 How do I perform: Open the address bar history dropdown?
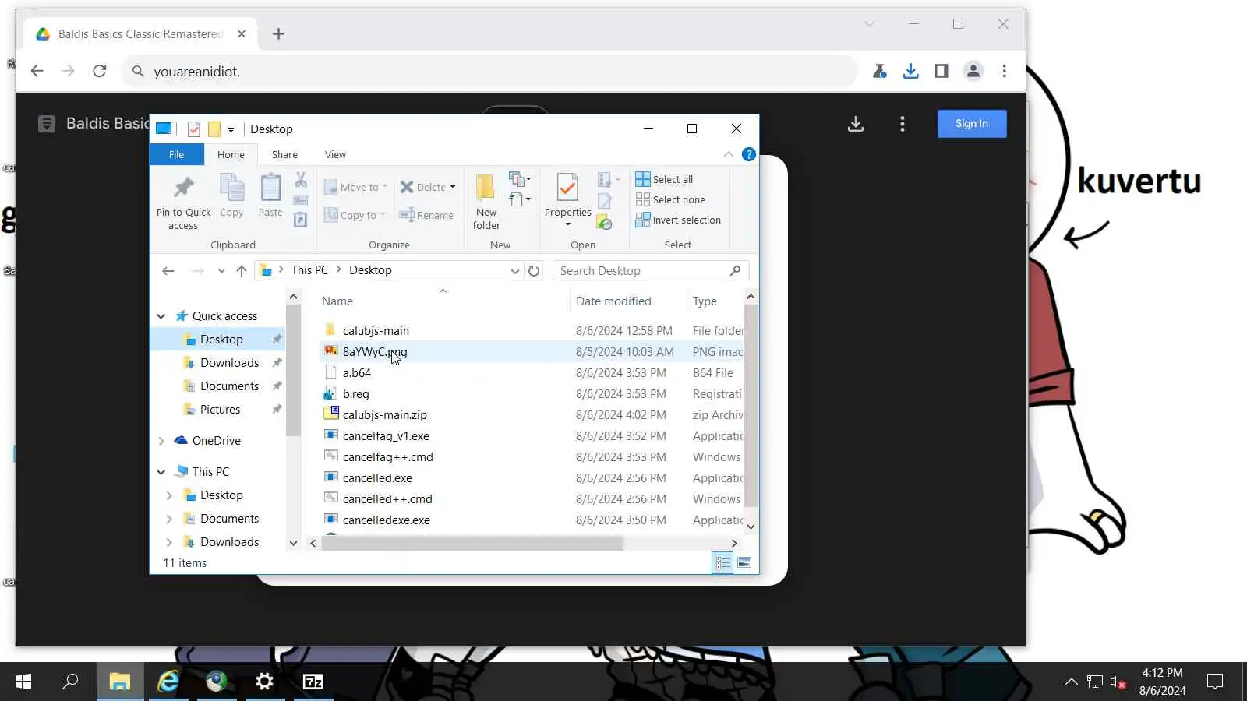click(x=515, y=271)
